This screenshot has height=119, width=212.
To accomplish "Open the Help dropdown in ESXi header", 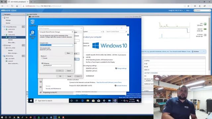I will 188,10.
